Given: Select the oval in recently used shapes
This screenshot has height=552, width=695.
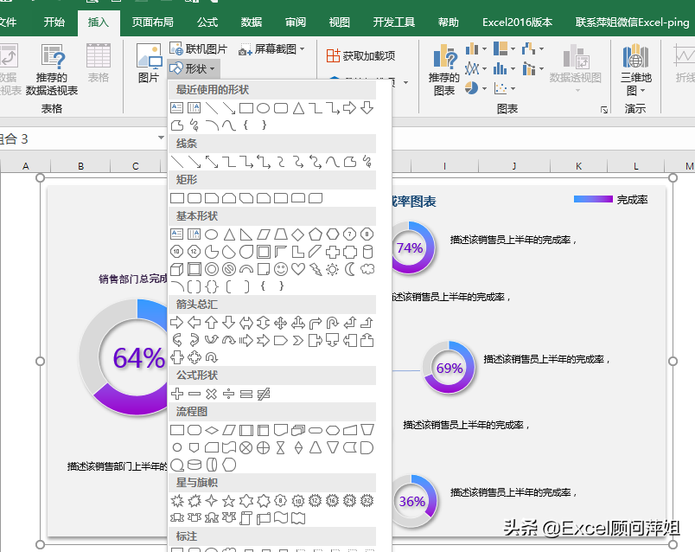Looking at the screenshot, I should click(264, 108).
